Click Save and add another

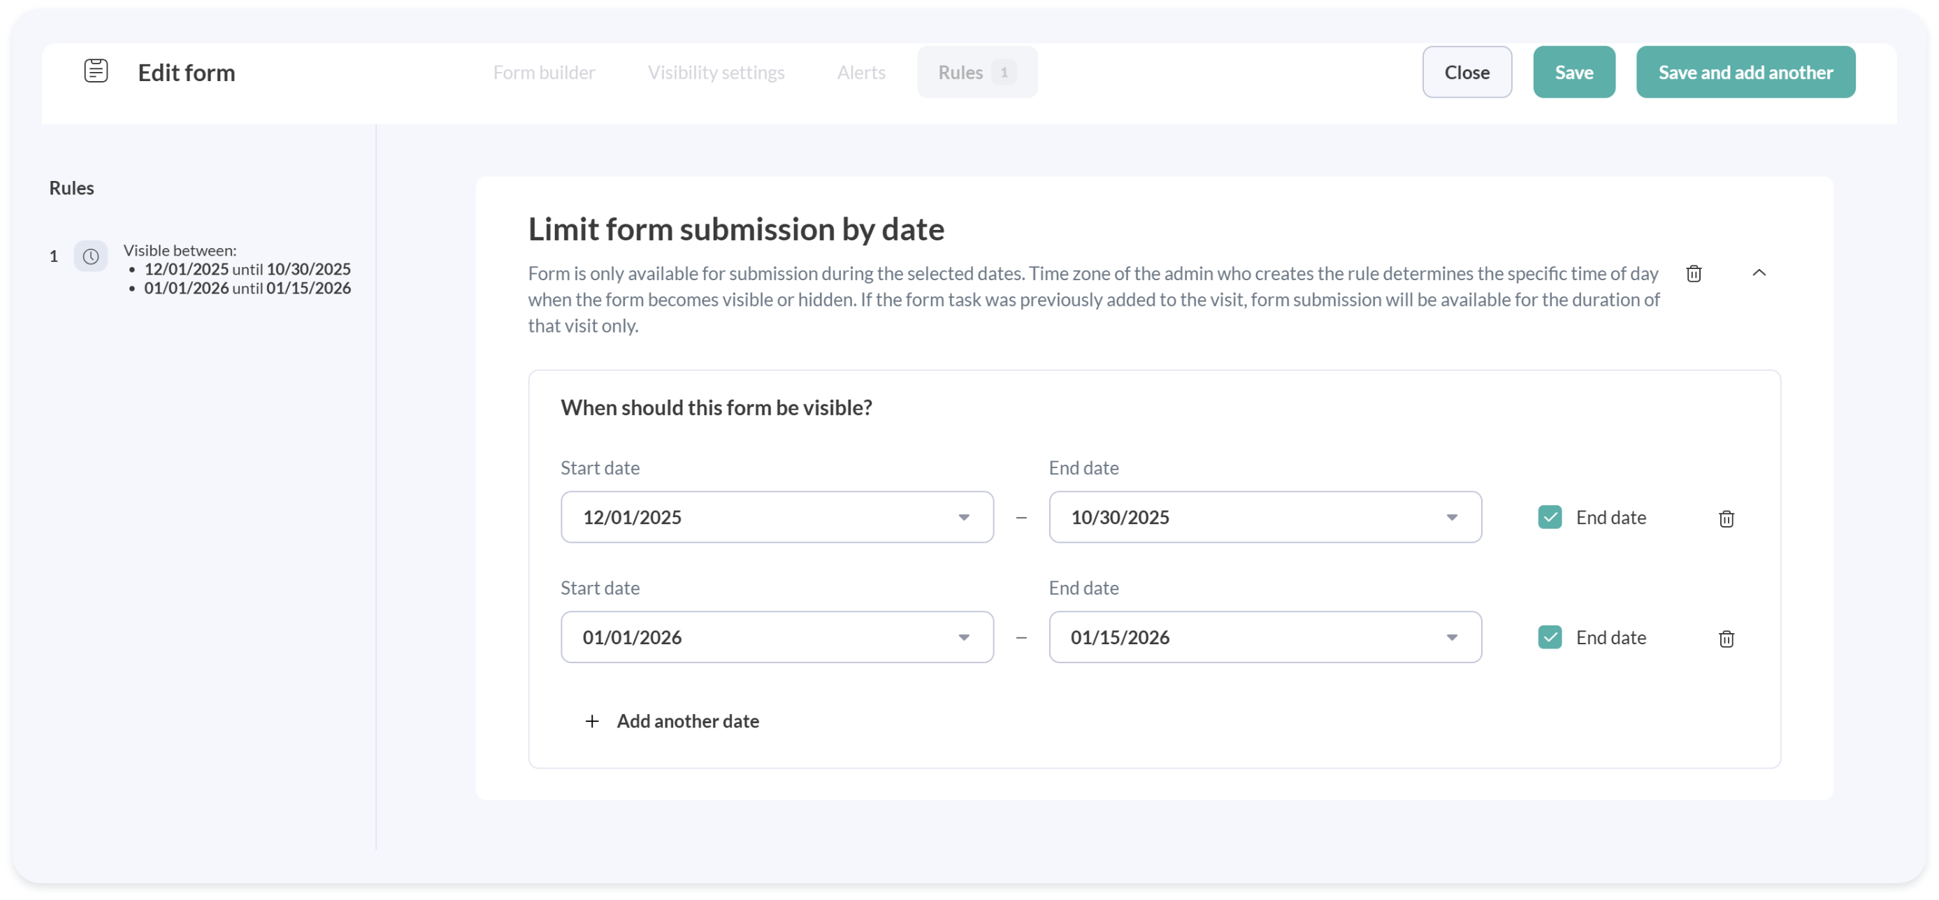[x=1745, y=72]
